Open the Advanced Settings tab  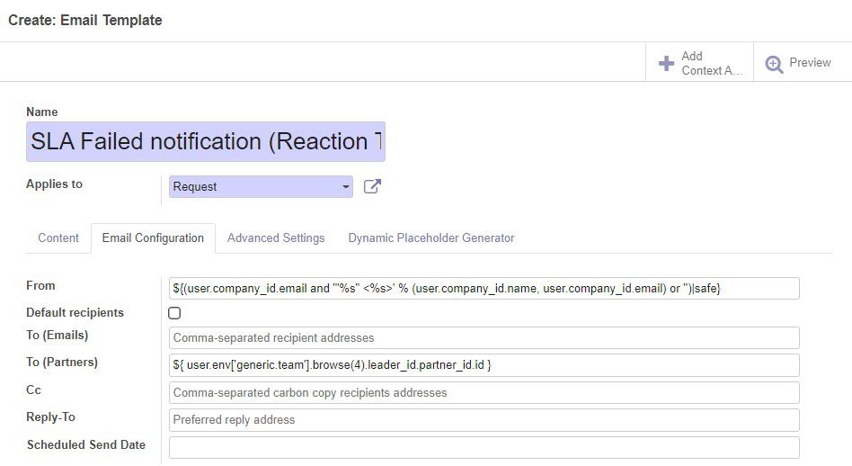[x=276, y=238]
